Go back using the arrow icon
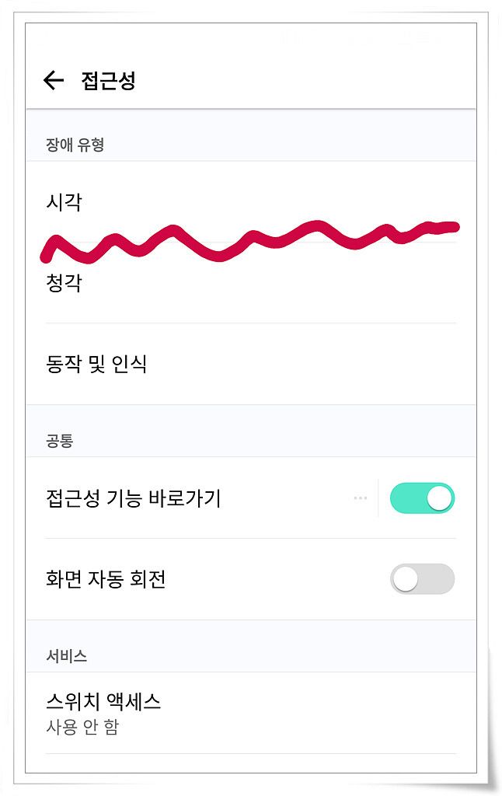Image resolution: width=502 pixels, height=796 pixels. 54,80
